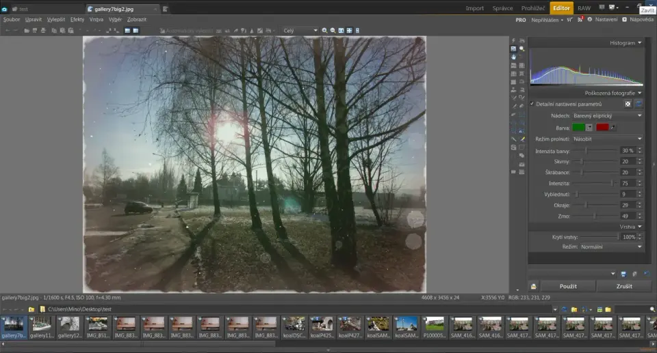Viewport: 657px width, 353px height.
Task: Click the Použít button
Action: pyautogui.click(x=567, y=286)
